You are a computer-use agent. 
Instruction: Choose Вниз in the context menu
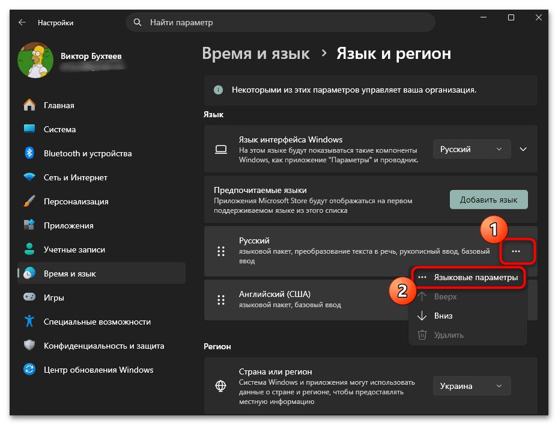coord(443,316)
